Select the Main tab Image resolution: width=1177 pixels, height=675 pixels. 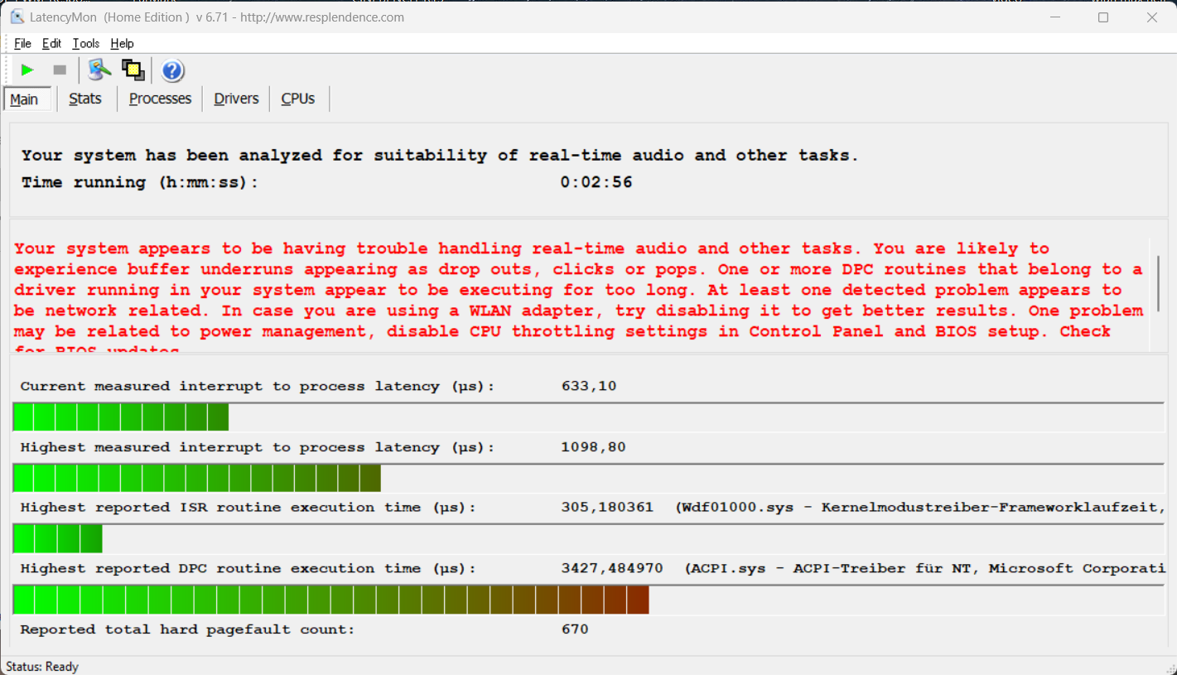pos(24,99)
